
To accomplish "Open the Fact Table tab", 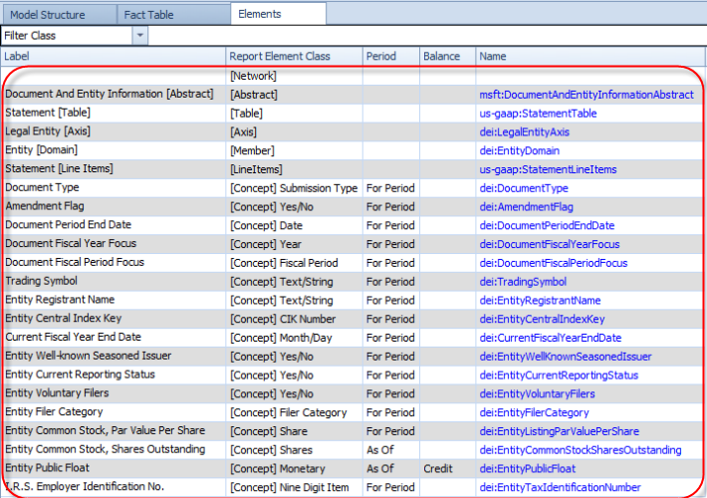I will tap(173, 15).
